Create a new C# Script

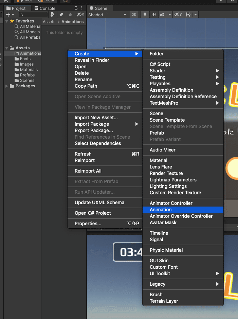point(183,64)
